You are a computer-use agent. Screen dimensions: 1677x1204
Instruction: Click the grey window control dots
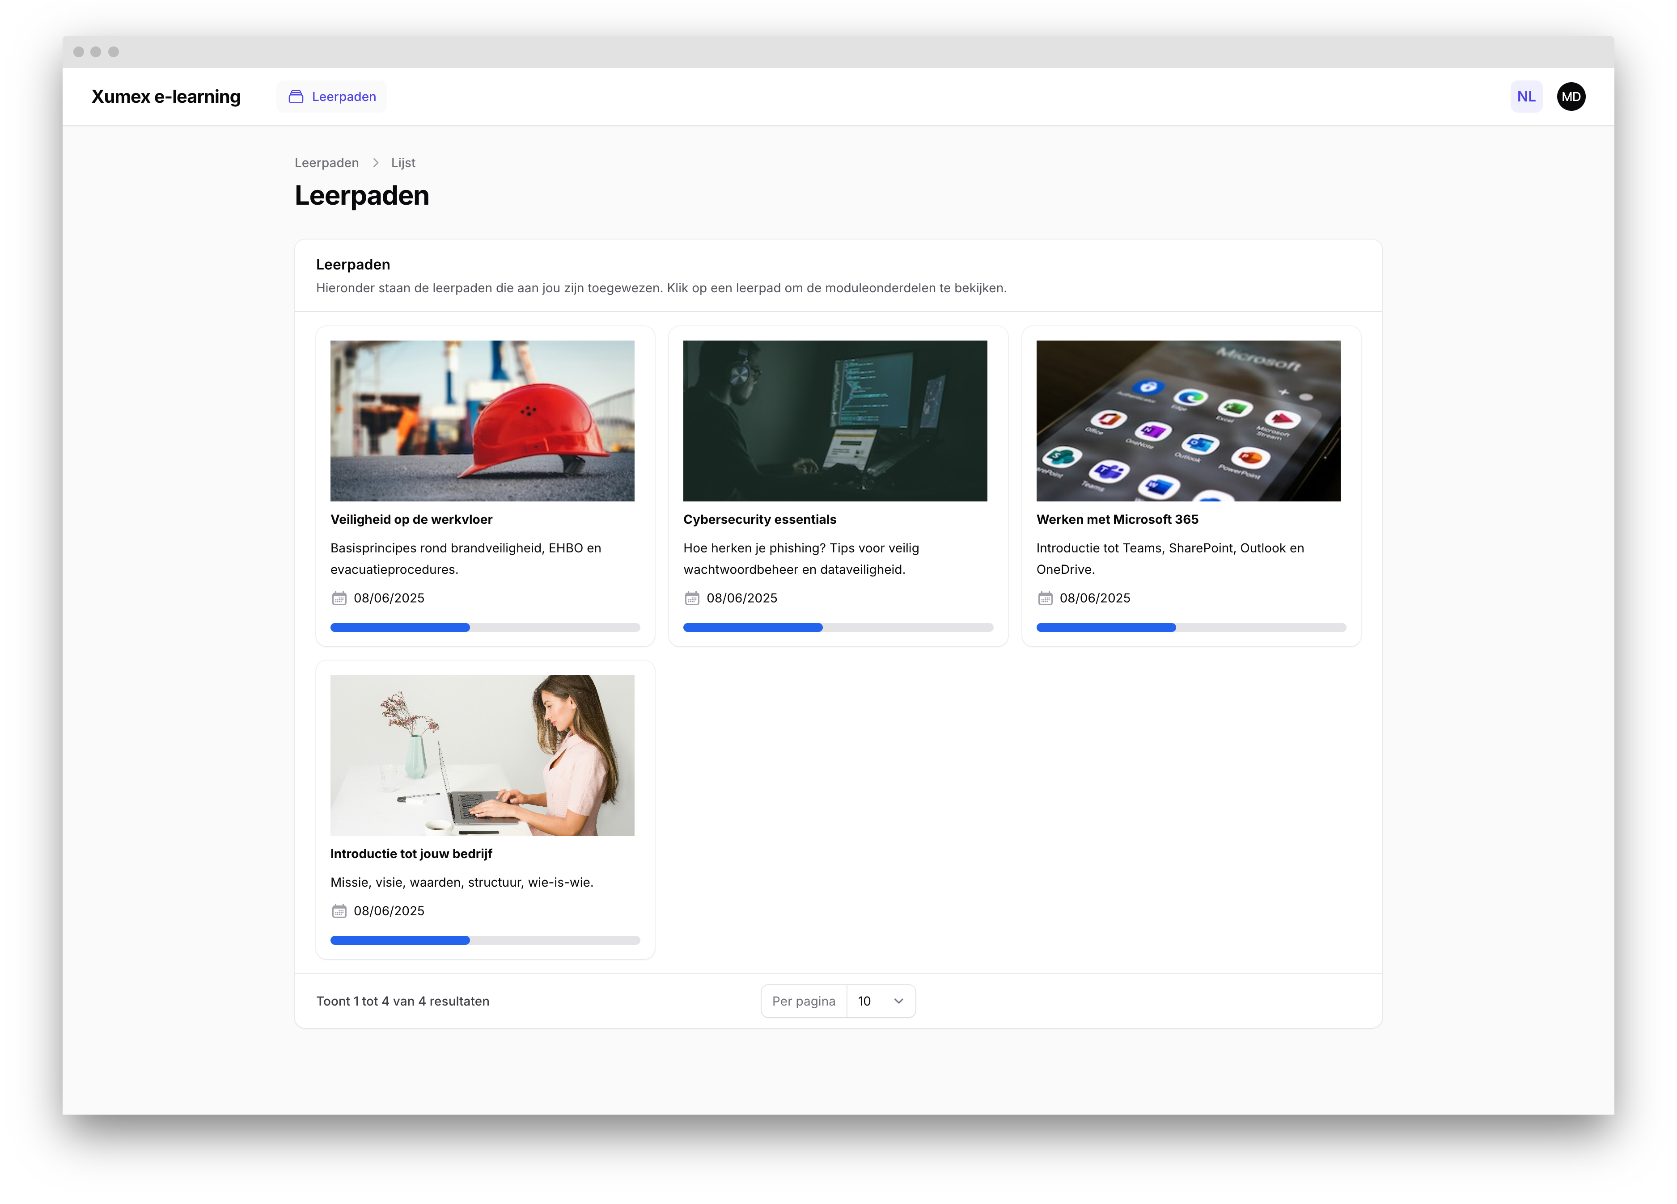[95, 52]
